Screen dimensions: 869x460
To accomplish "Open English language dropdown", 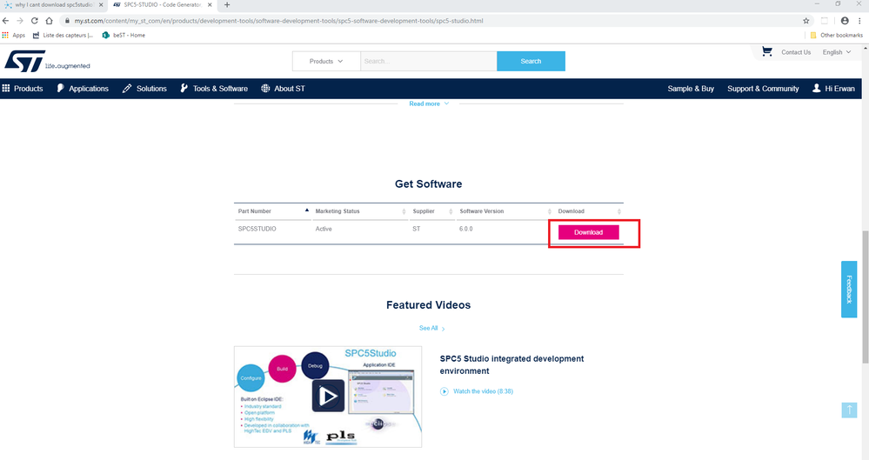I will tap(836, 52).
